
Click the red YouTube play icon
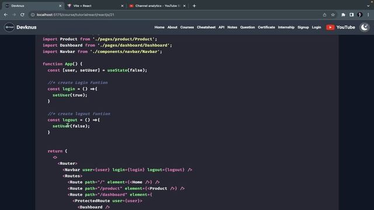[330, 27]
